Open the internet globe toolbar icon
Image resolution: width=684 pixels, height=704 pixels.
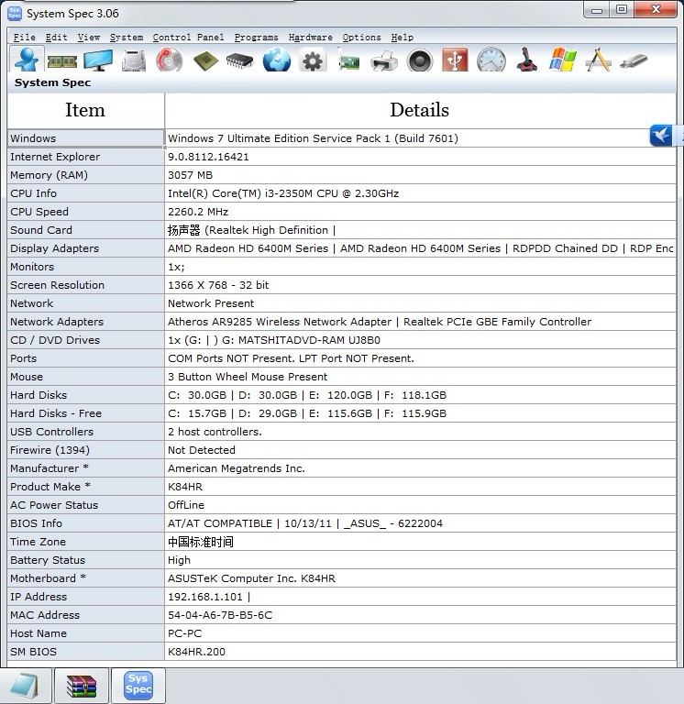(276, 61)
